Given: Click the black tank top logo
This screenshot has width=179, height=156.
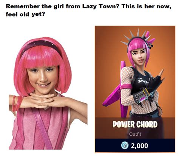Looking at the screenshot, I should point(143,81).
